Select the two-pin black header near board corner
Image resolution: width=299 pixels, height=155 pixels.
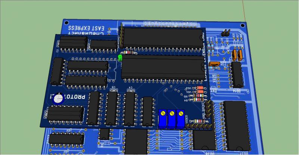click(x=225, y=33)
